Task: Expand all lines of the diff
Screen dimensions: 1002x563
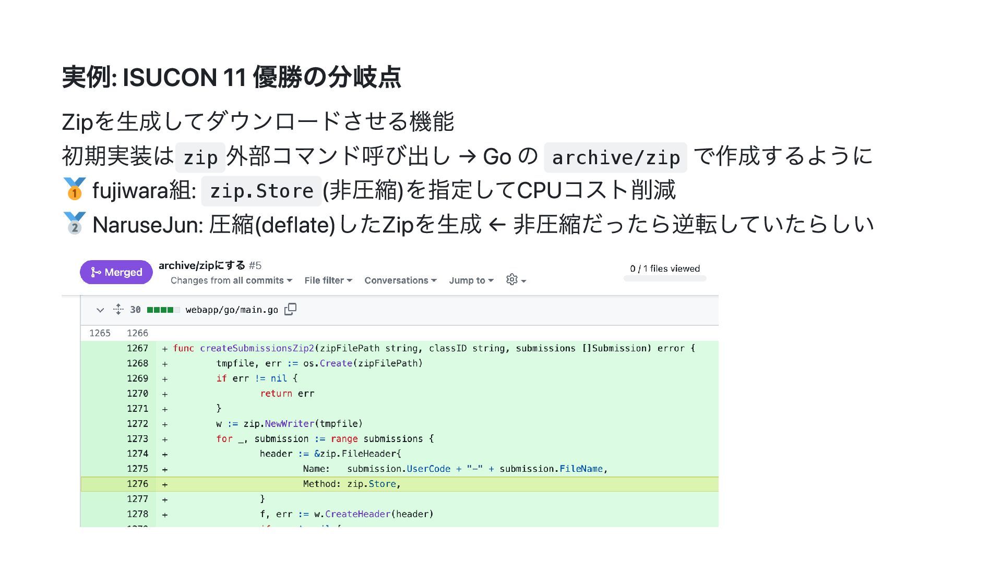Action: point(118,310)
